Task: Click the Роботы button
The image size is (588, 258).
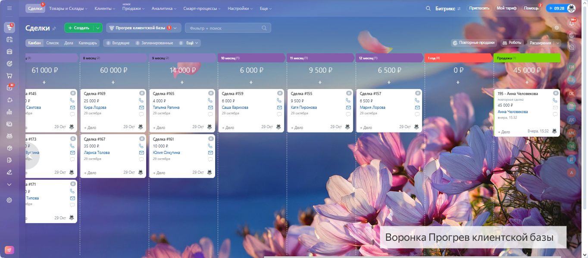Action: 512,43
